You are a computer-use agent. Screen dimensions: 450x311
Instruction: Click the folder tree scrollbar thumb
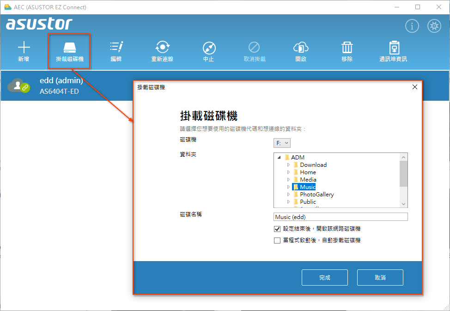(x=403, y=173)
